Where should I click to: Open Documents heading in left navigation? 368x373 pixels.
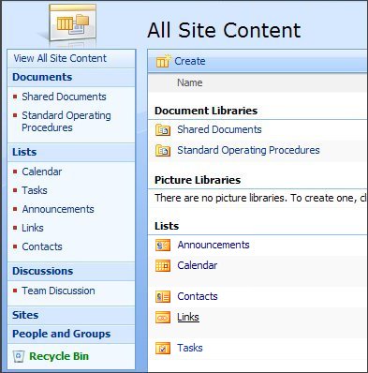click(42, 77)
